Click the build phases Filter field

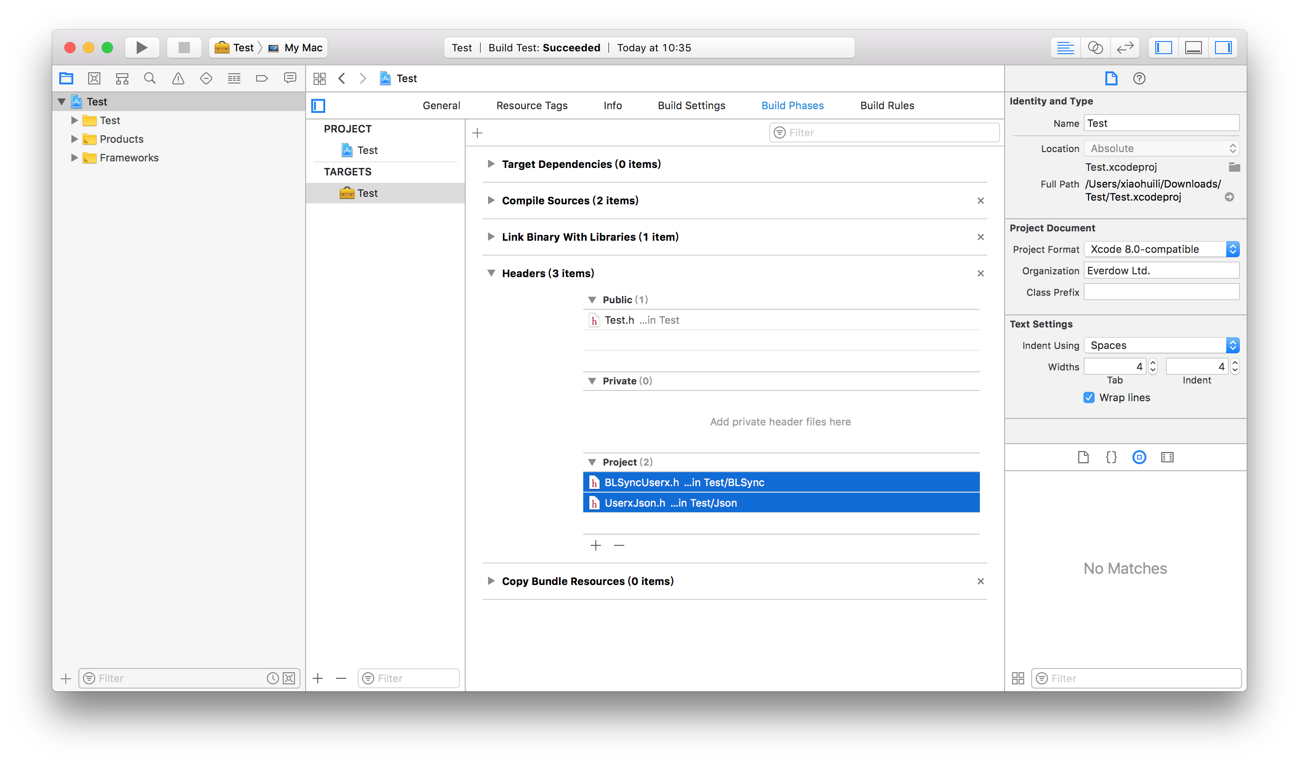pyautogui.click(x=884, y=132)
